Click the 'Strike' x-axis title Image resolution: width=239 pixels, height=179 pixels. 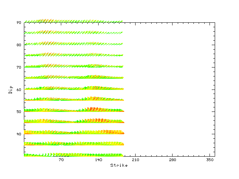[x=119, y=165]
